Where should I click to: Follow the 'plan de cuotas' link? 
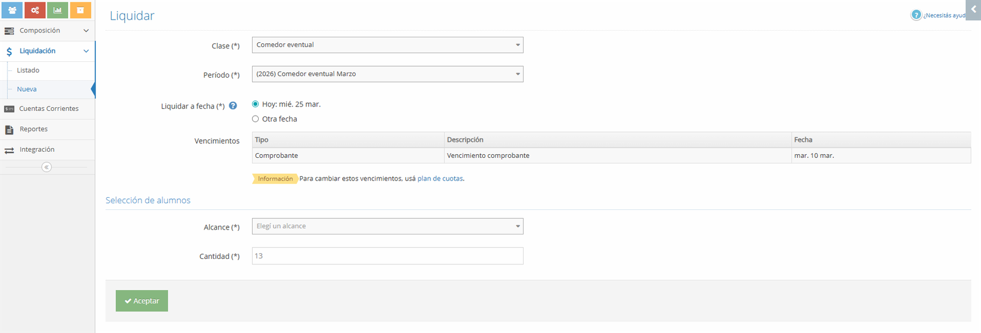click(x=440, y=179)
